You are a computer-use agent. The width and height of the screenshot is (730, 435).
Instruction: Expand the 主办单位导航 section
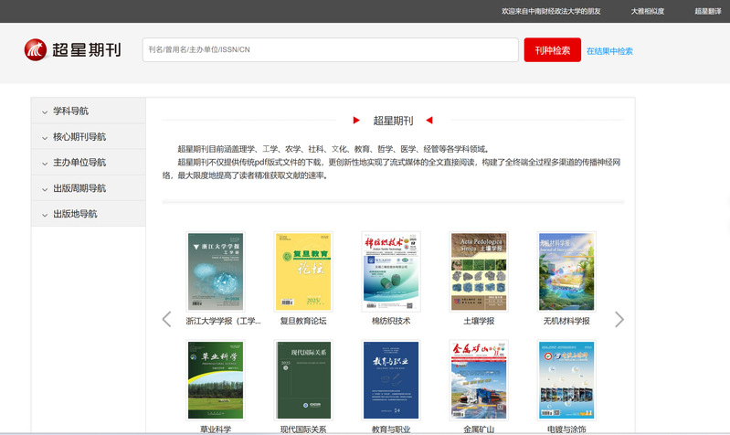pos(88,163)
